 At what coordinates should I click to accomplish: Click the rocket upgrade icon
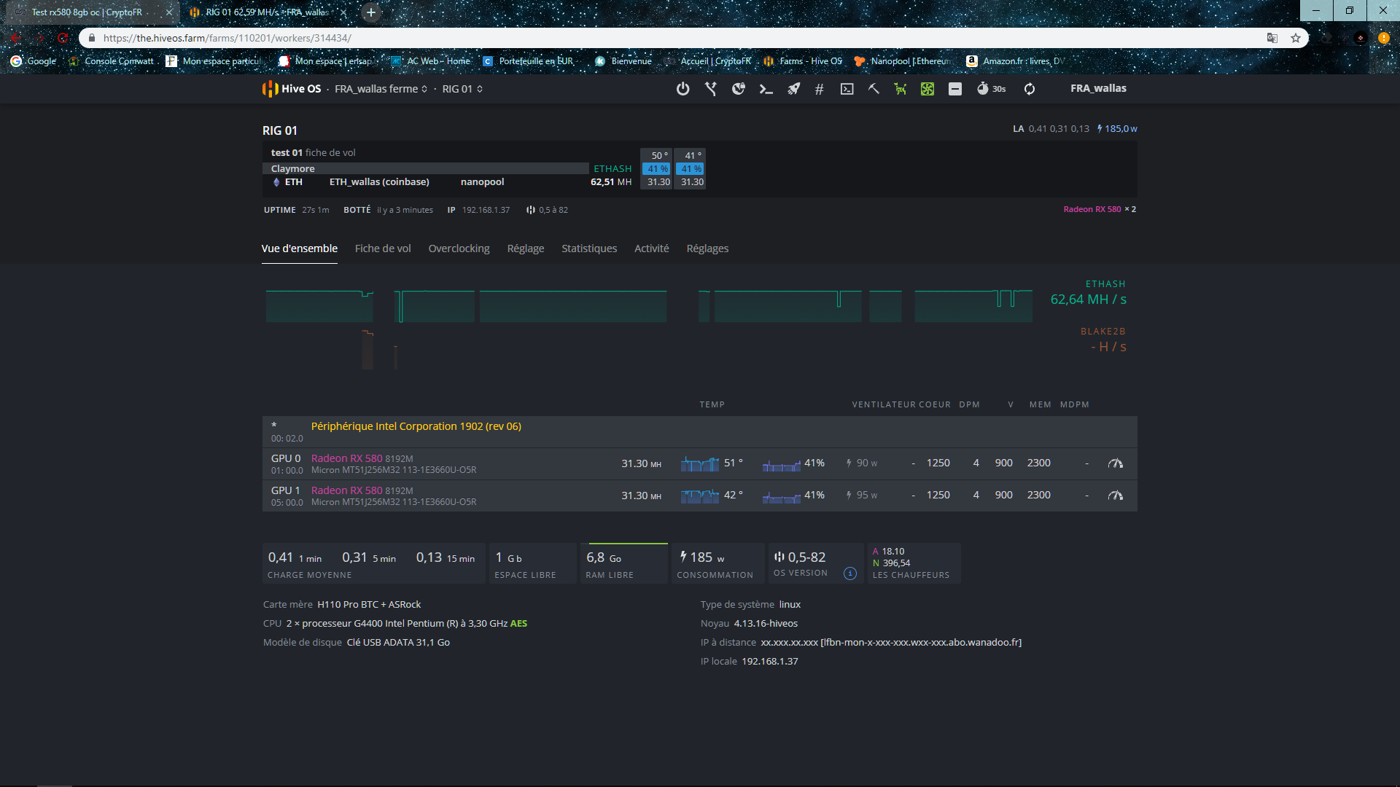(793, 89)
